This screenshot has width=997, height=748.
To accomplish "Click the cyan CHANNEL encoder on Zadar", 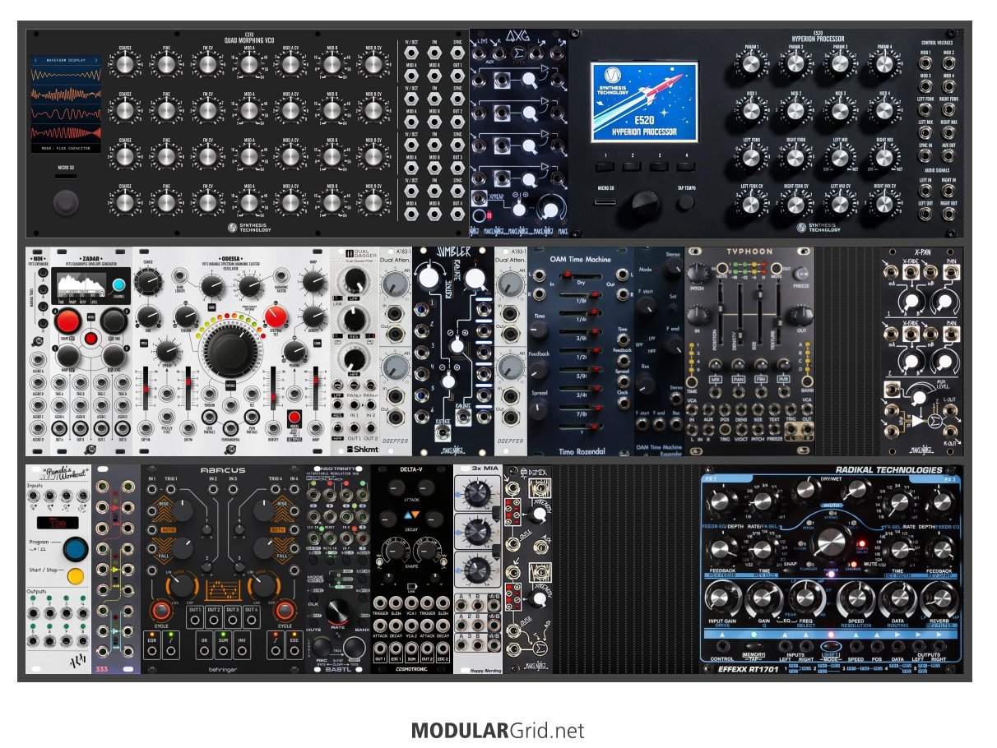I will click(x=118, y=287).
